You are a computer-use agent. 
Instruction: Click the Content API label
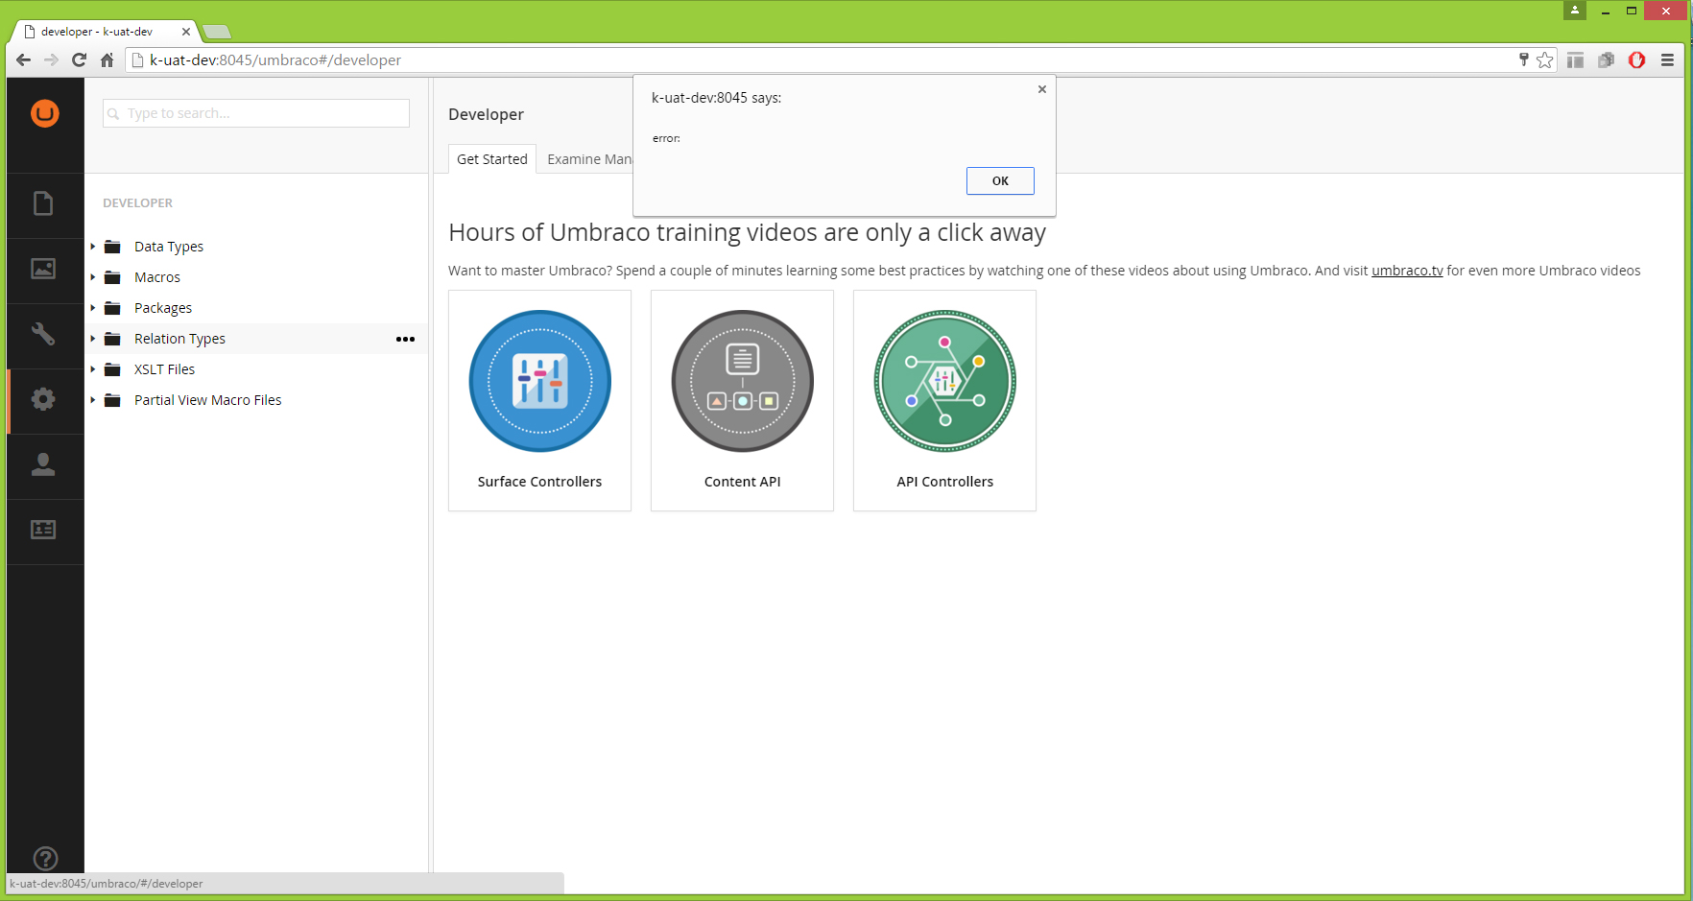click(x=743, y=482)
